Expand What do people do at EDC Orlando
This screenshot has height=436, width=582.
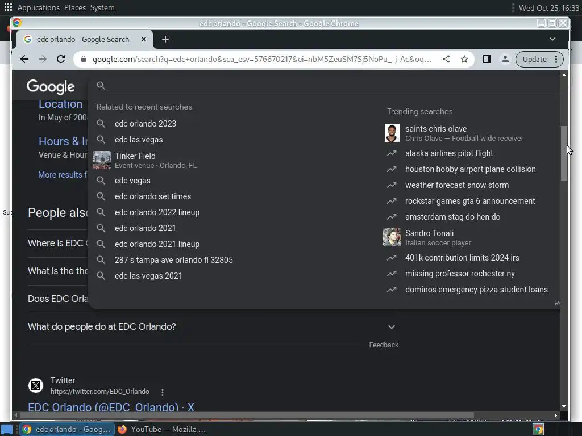click(213, 327)
